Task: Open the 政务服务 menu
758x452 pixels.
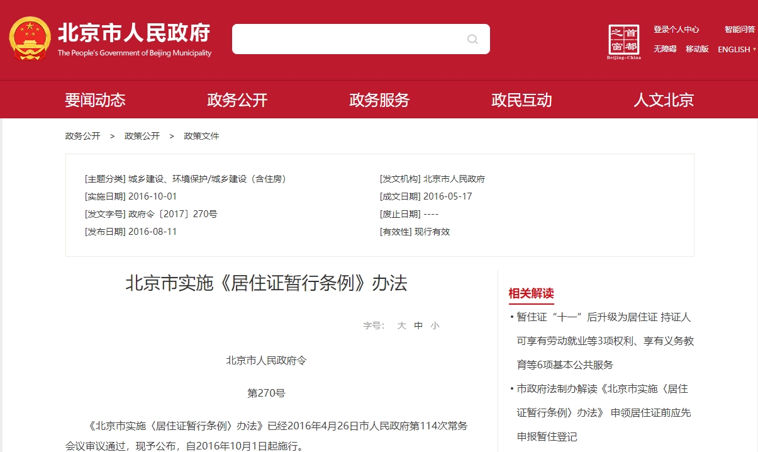Action: coord(379,99)
